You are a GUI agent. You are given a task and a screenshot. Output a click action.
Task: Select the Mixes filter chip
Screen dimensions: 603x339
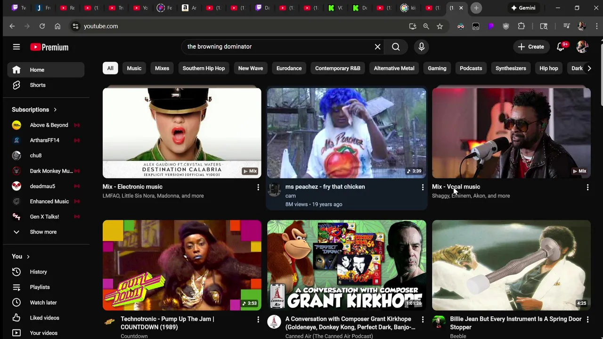point(162,68)
